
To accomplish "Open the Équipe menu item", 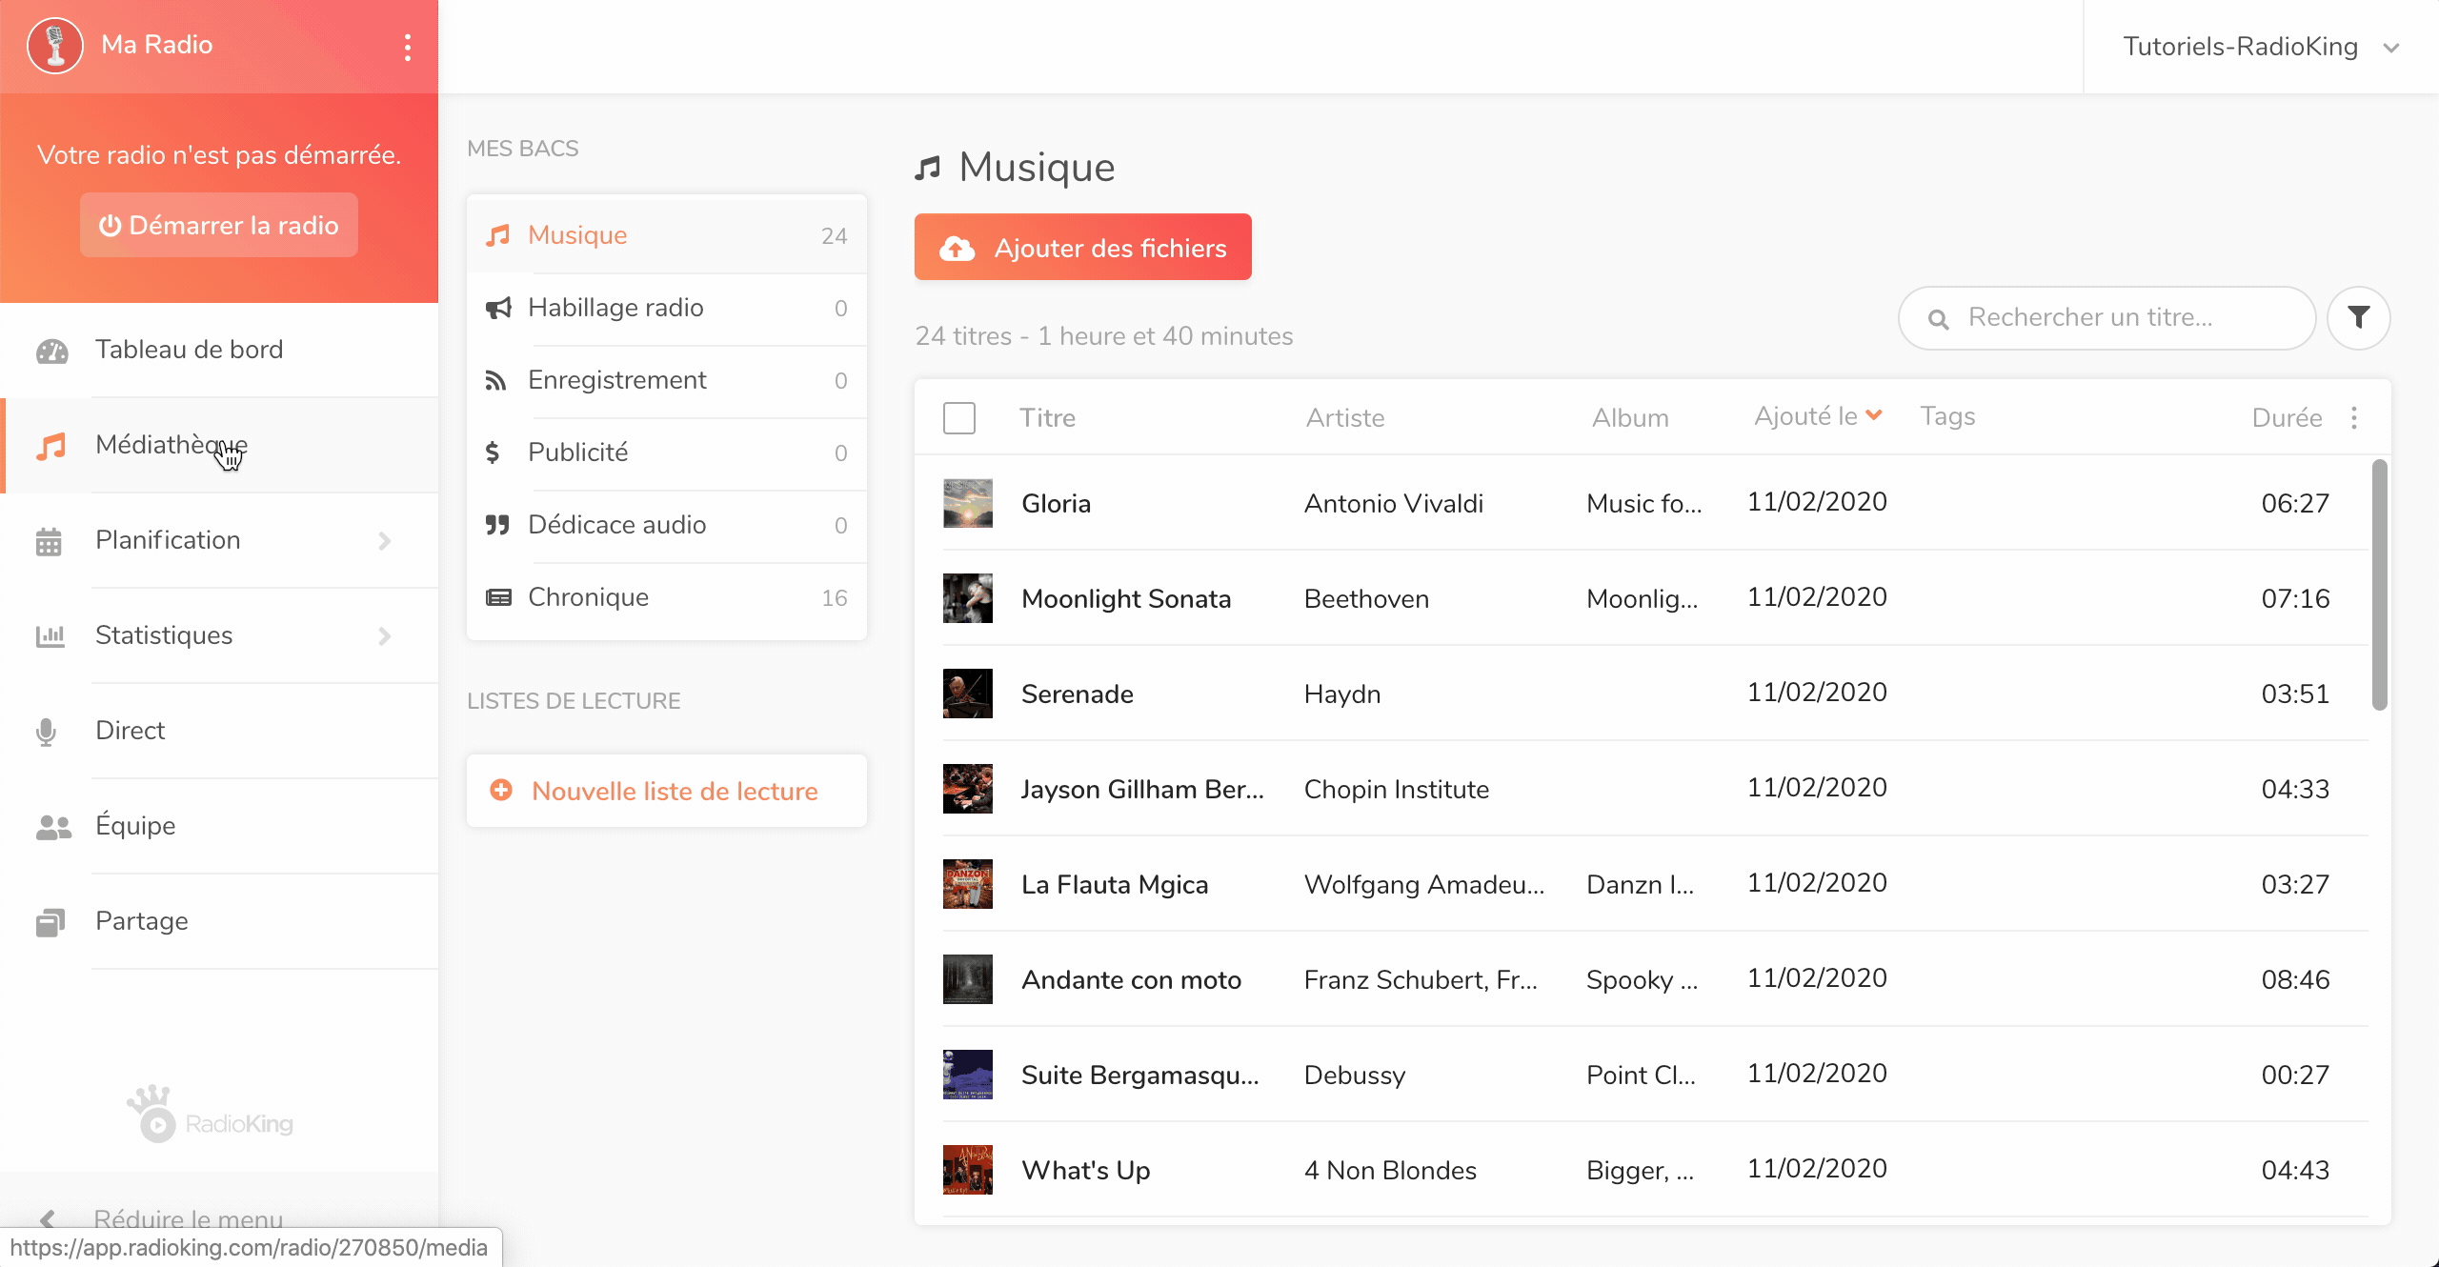I will tap(219, 826).
